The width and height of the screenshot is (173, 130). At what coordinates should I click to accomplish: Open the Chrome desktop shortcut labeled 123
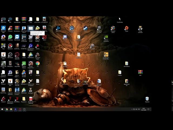tap(38, 63)
